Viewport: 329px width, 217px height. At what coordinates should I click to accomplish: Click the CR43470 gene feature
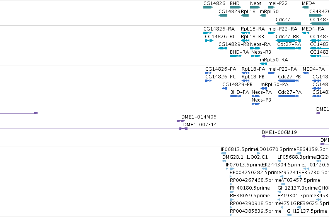click(x=316, y=15)
